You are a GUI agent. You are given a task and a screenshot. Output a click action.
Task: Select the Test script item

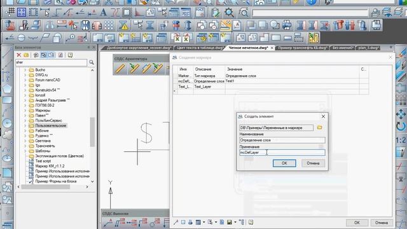pos(43,161)
